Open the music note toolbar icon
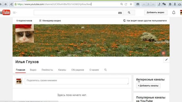This screenshot has width=182, height=102. coord(159,4)
